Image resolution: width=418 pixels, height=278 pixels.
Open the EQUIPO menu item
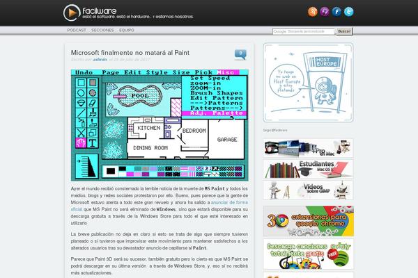click(x=127, y=31)
